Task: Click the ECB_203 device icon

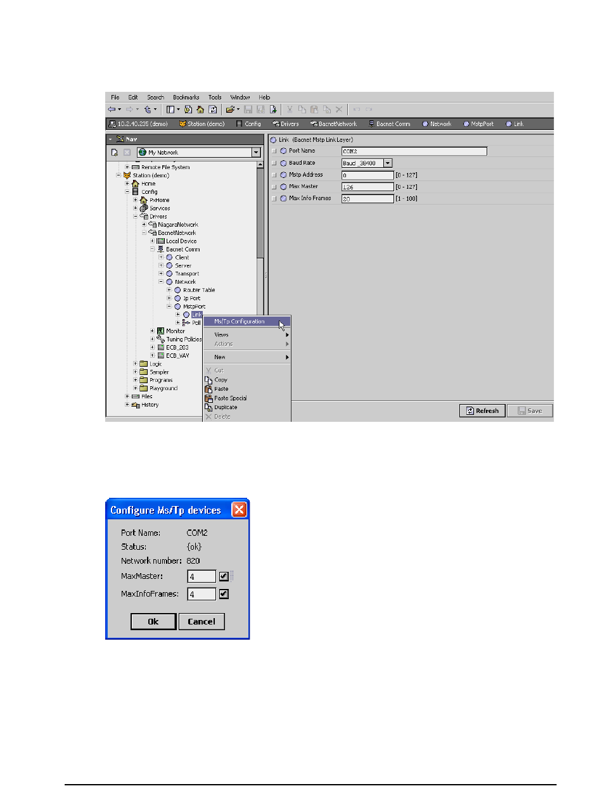Action: [160, 347]
